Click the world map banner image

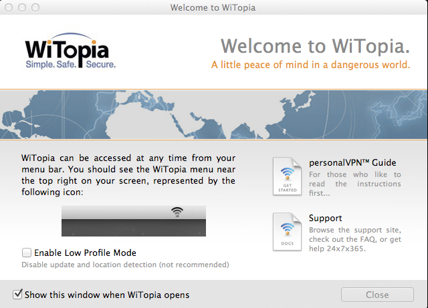point(214,114)
